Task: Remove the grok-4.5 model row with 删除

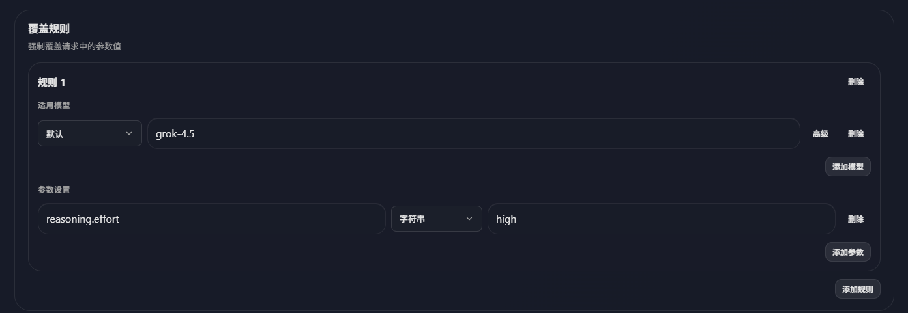Action: click(x=855, y=134)
